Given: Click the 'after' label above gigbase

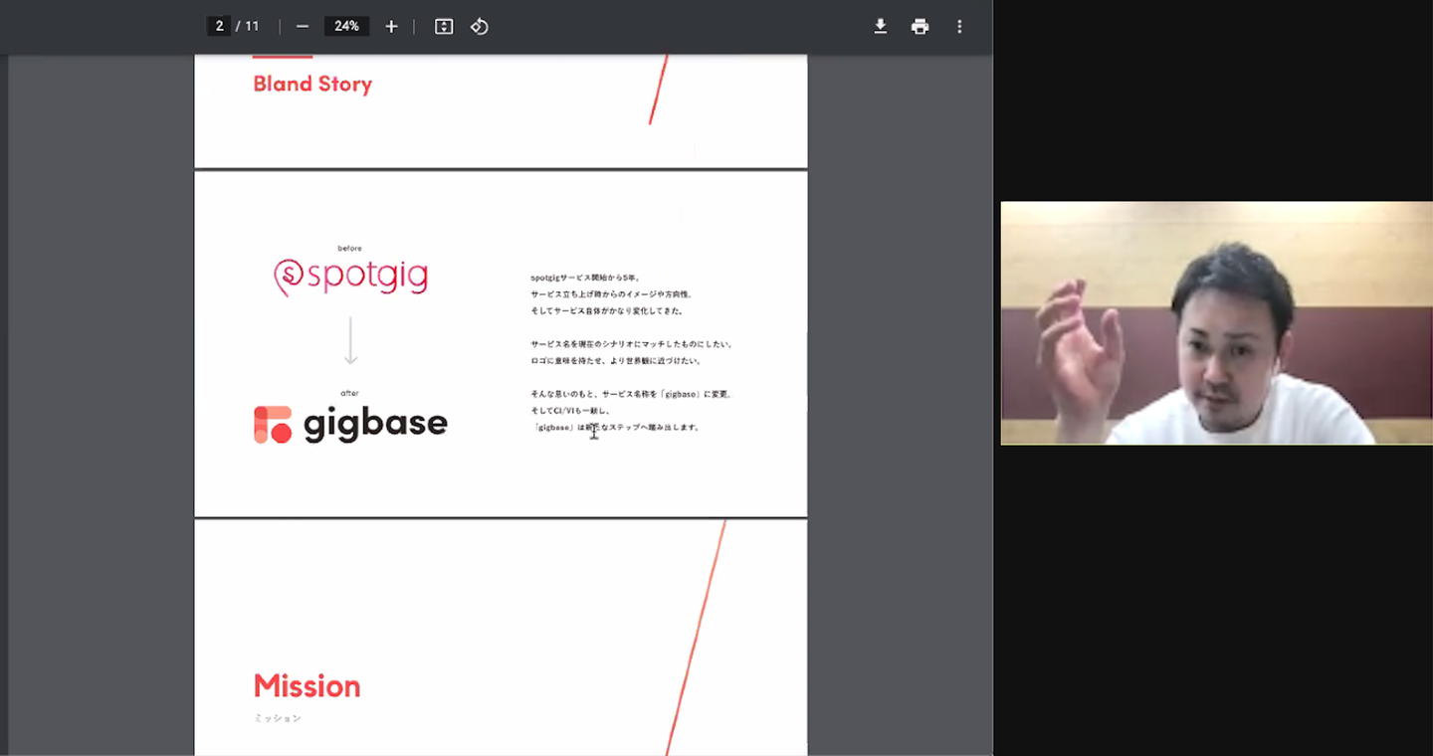Looking at the screenshot, I should click(350, 393).
